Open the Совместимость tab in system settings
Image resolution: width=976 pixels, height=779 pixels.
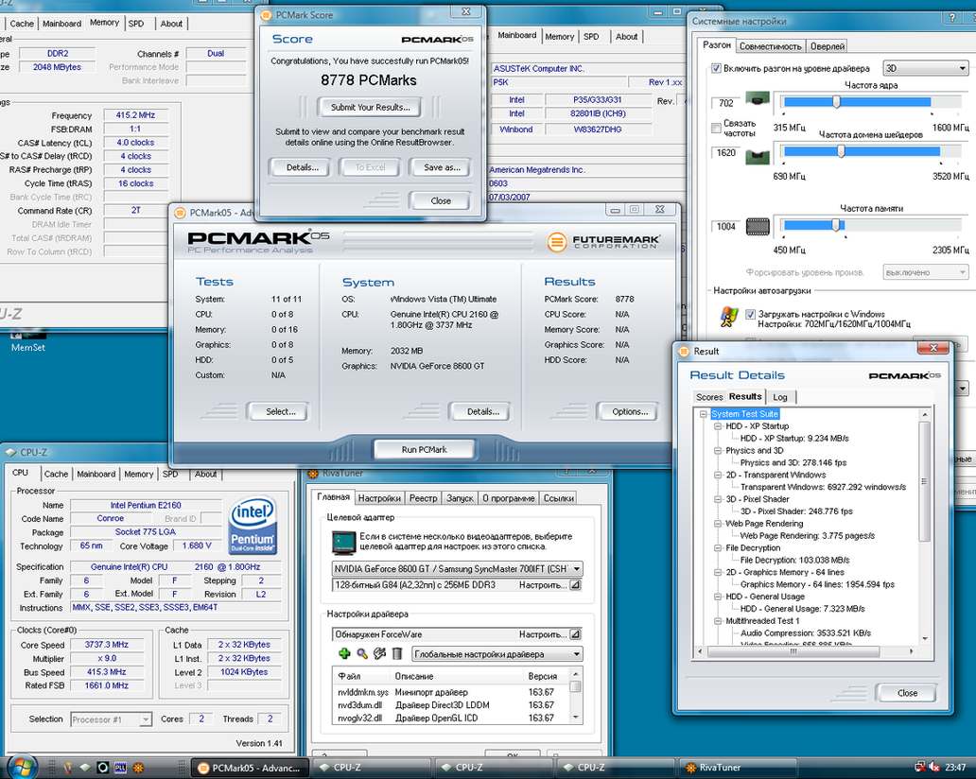770,46
